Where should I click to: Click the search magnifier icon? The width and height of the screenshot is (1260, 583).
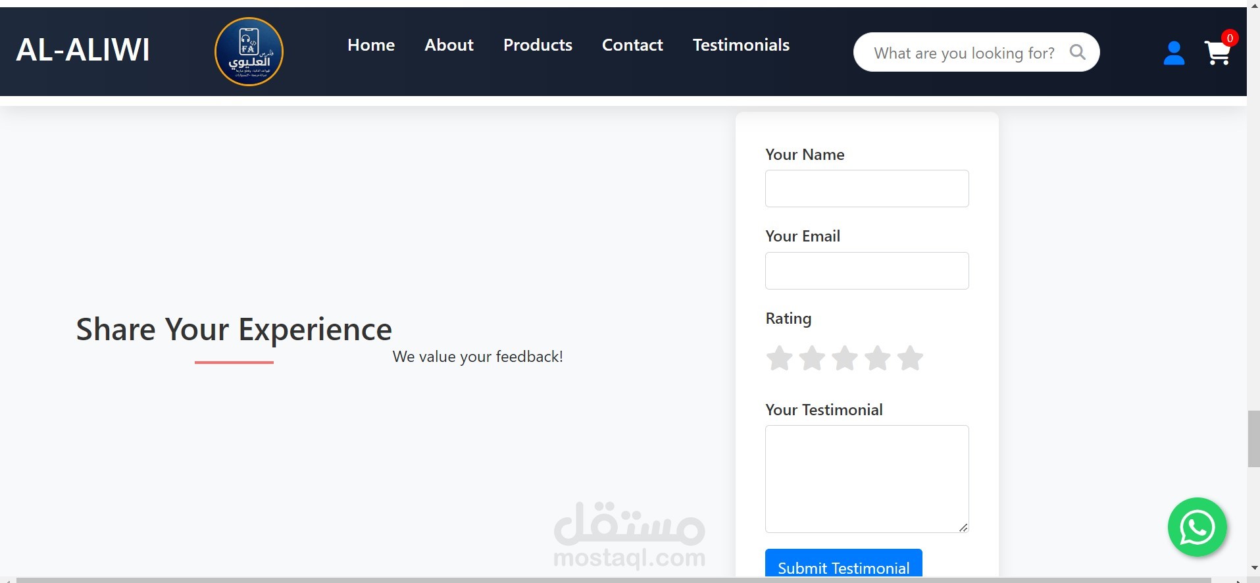1077,52
